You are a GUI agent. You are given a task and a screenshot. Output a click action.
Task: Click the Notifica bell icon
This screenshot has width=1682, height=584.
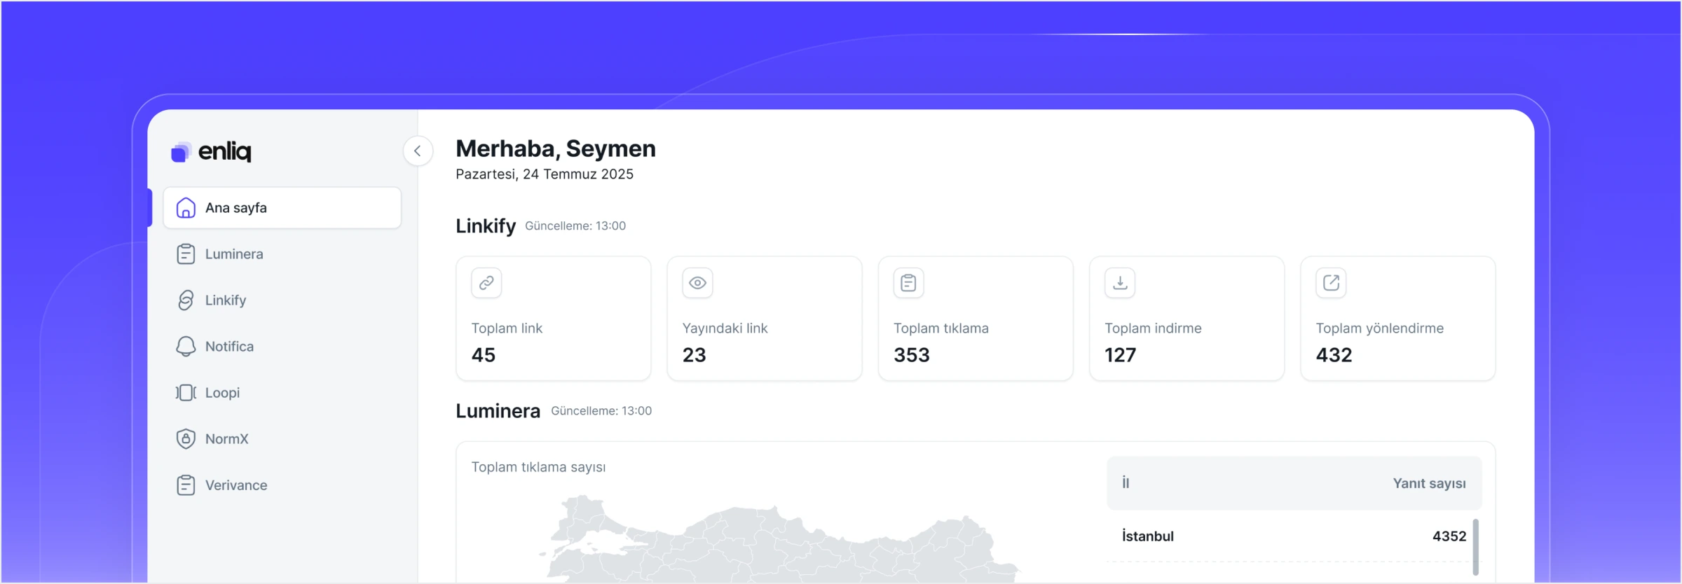click(x=186, y=347)
